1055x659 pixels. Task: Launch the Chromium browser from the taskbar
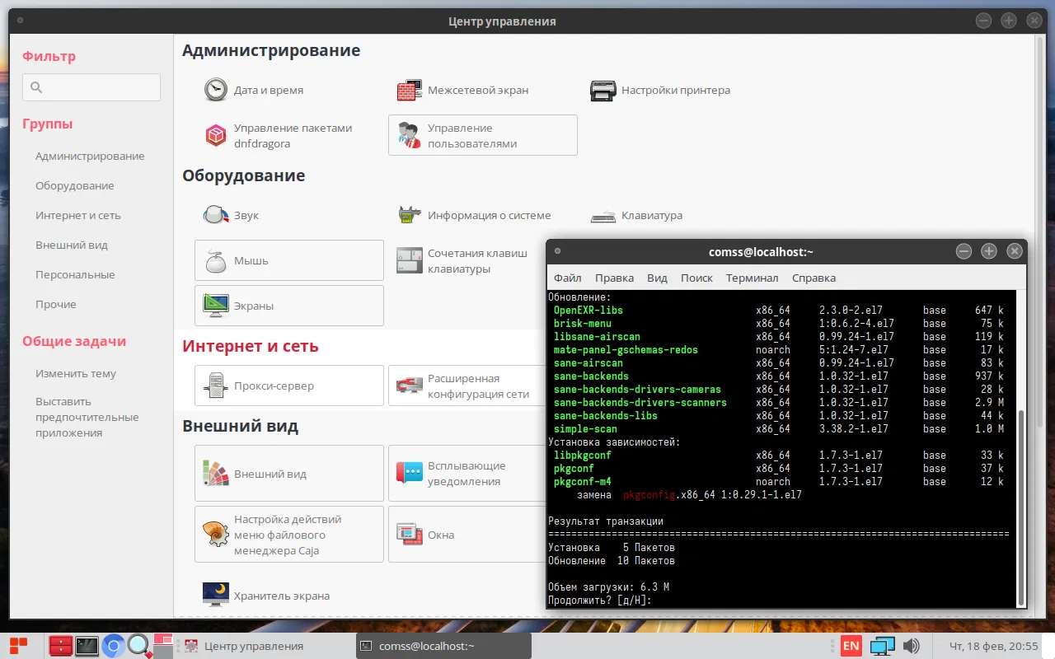(x=113, y=646)
